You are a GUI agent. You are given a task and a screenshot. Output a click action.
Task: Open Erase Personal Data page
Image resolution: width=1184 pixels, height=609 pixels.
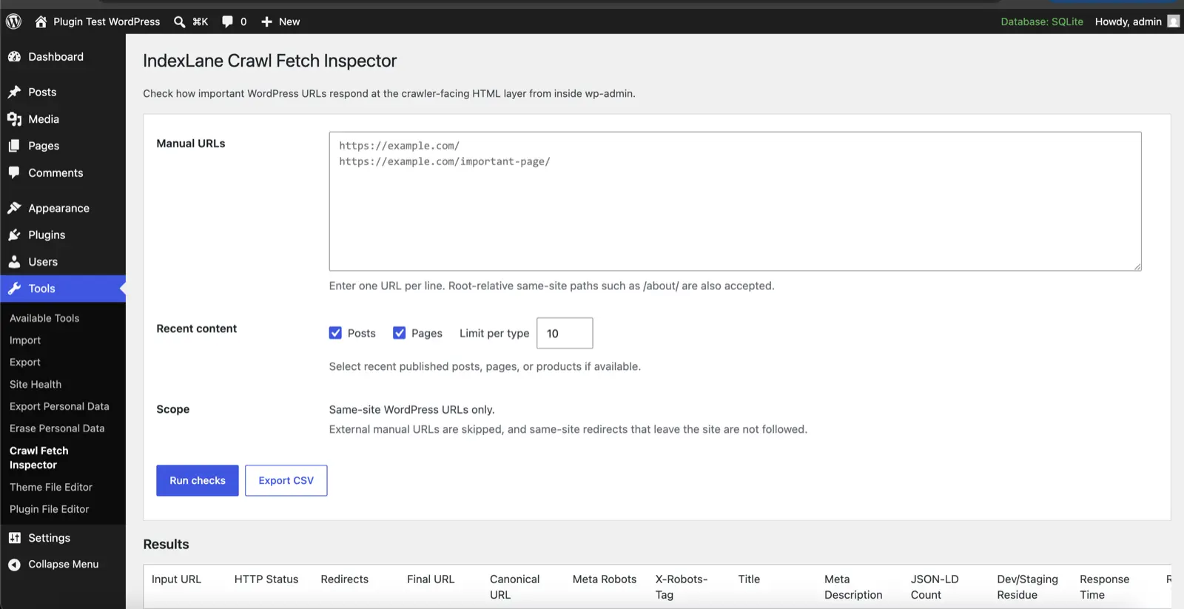coord(57,428)
